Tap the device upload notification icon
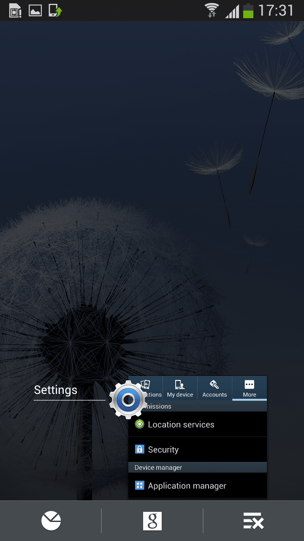The image size is (304, 541). [x=55, y=10]
